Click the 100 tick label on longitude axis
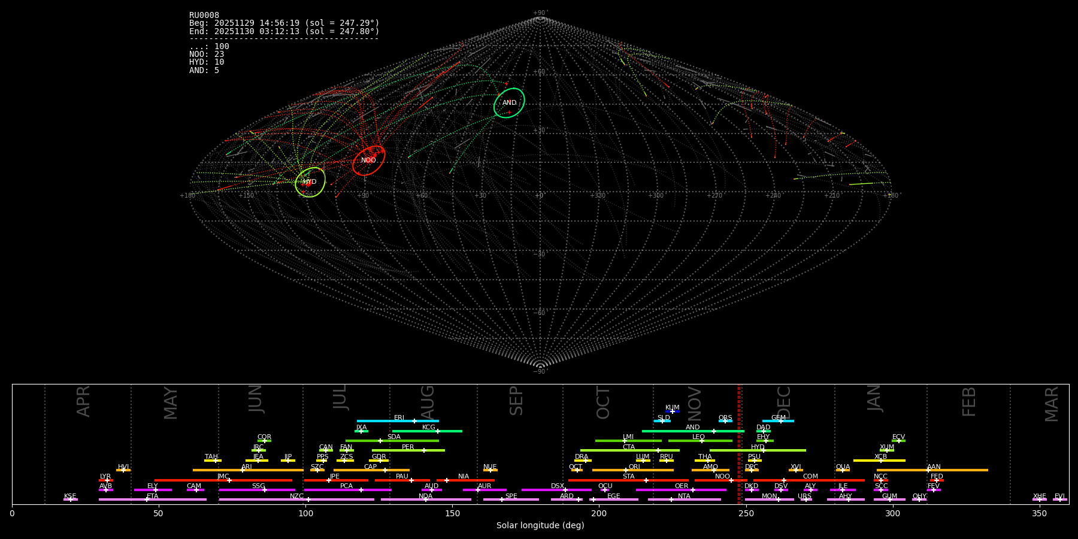This screenshot has width=1078, height=539. [305, 513]
